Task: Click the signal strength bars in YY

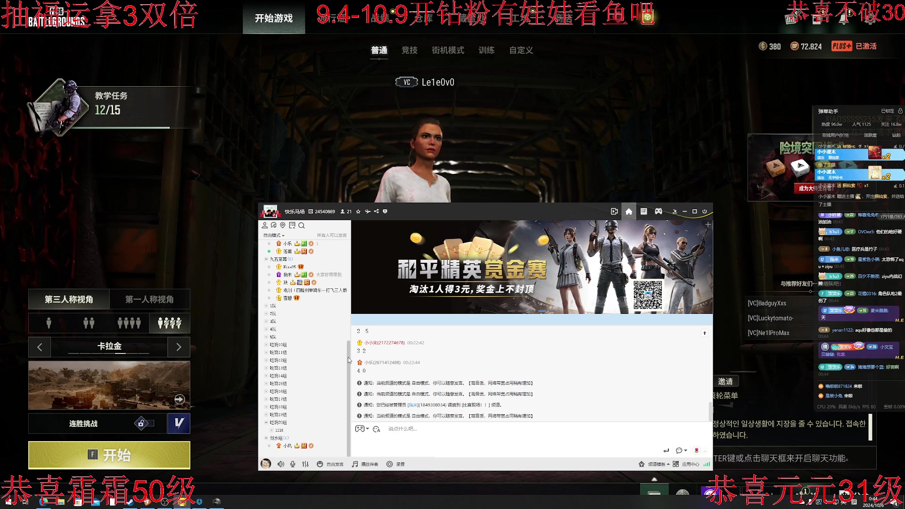Action: coord(707,464)
